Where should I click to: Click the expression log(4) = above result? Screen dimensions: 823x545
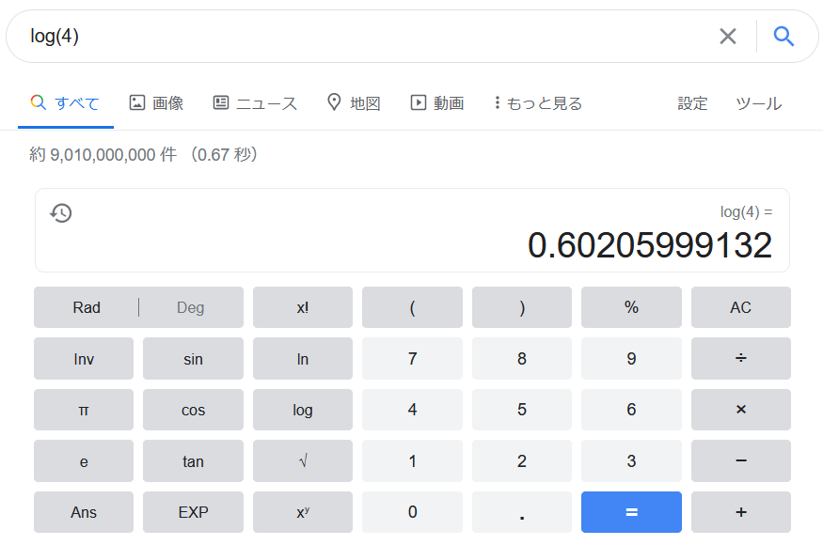(746, 212)
